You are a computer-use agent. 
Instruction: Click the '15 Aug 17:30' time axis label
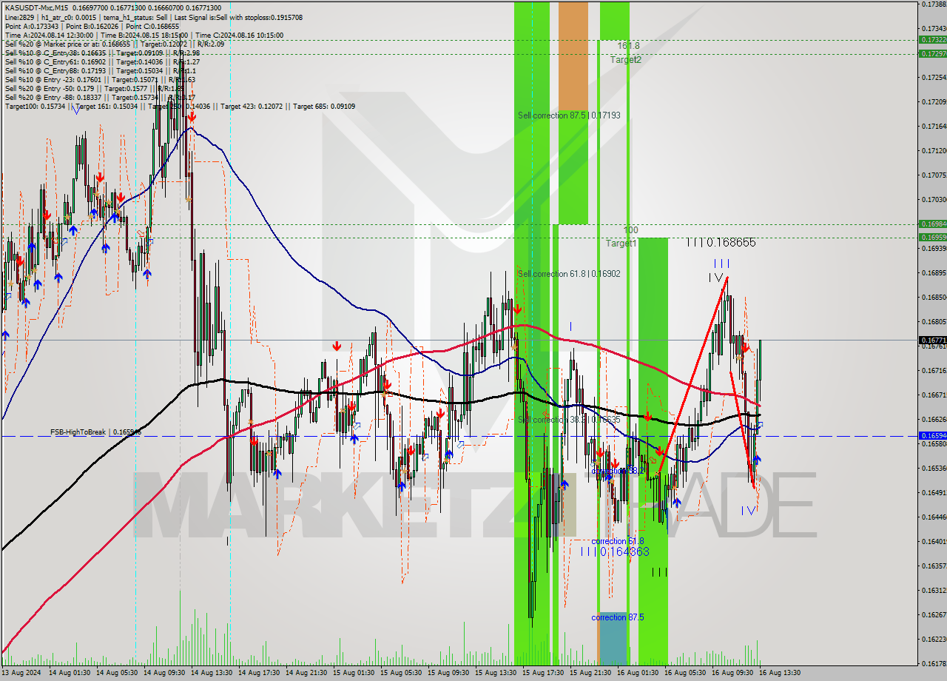click(543, 673)
